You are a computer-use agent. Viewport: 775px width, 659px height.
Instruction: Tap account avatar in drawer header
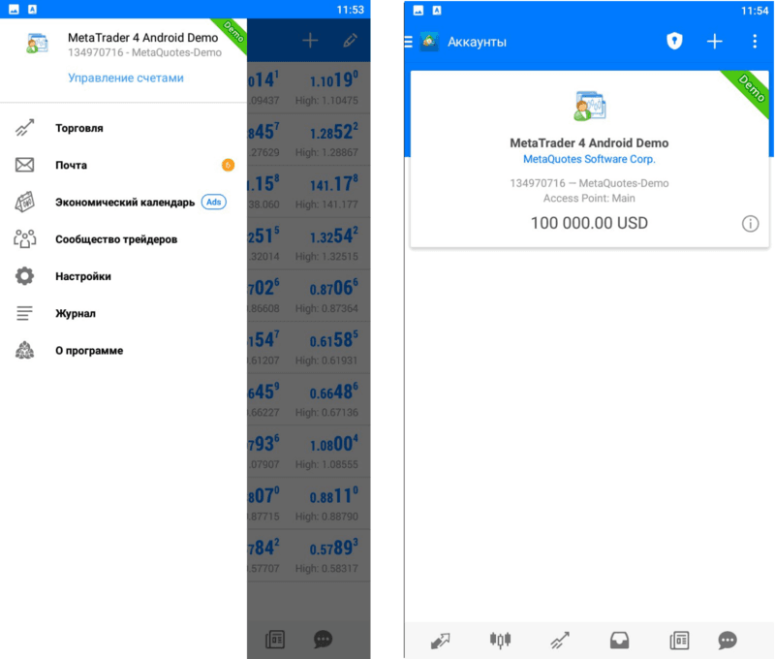37,44
